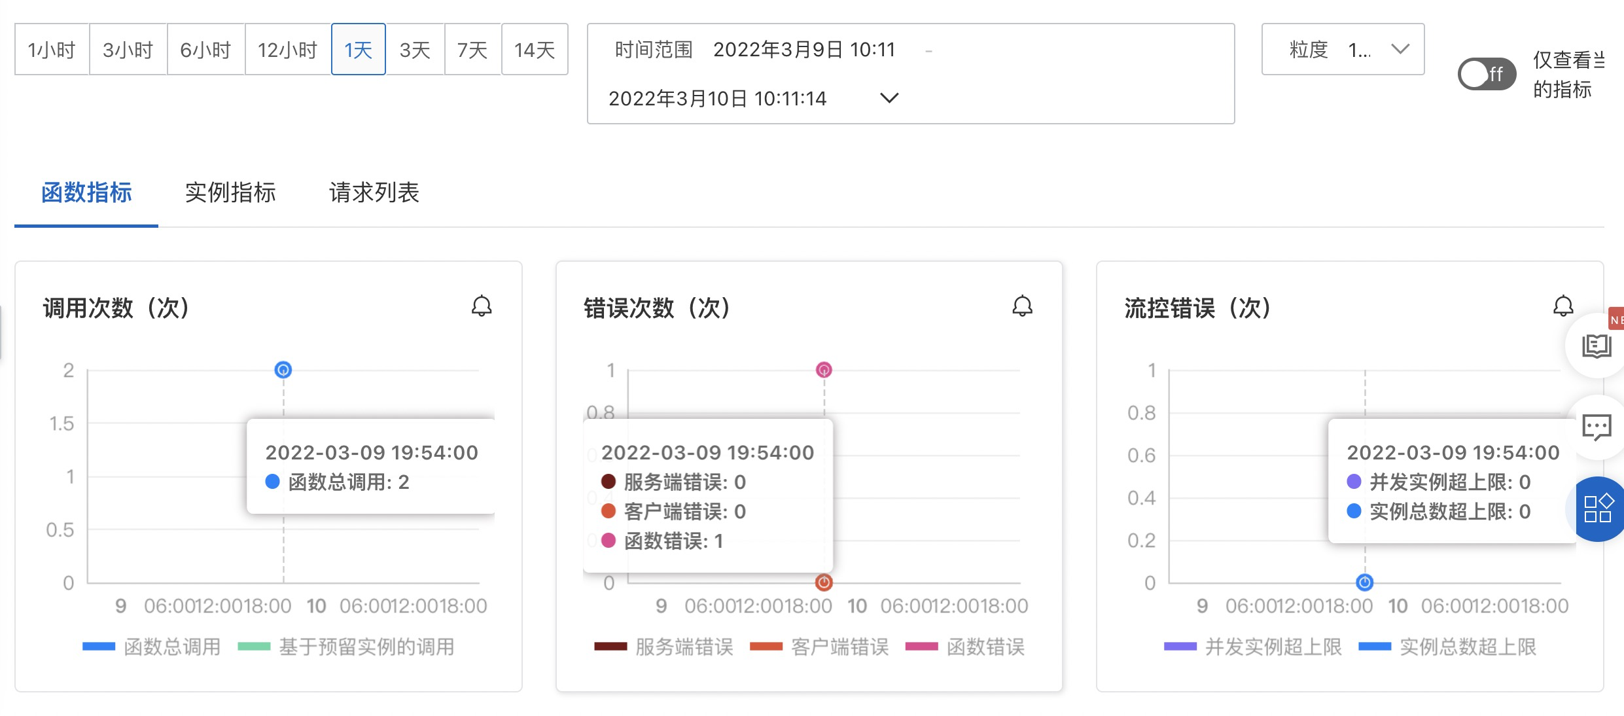Select the 1小时 time range
This screenshot has height=716, width=1624.
pos(52,49)
